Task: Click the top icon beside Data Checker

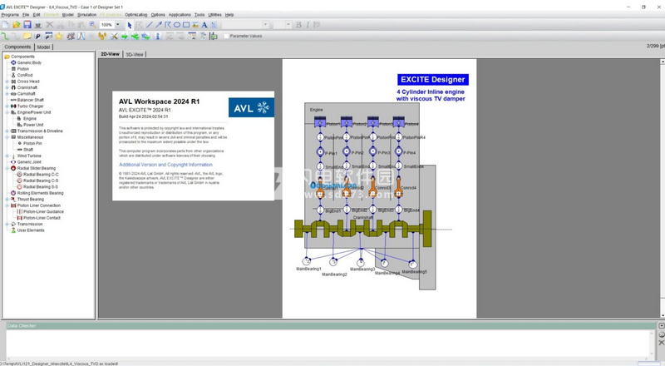Action: coord(661,326)
